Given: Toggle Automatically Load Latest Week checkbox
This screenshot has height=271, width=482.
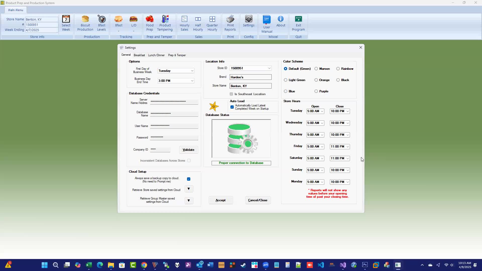Looking at the screenshot, I should [x=232, y=107].
